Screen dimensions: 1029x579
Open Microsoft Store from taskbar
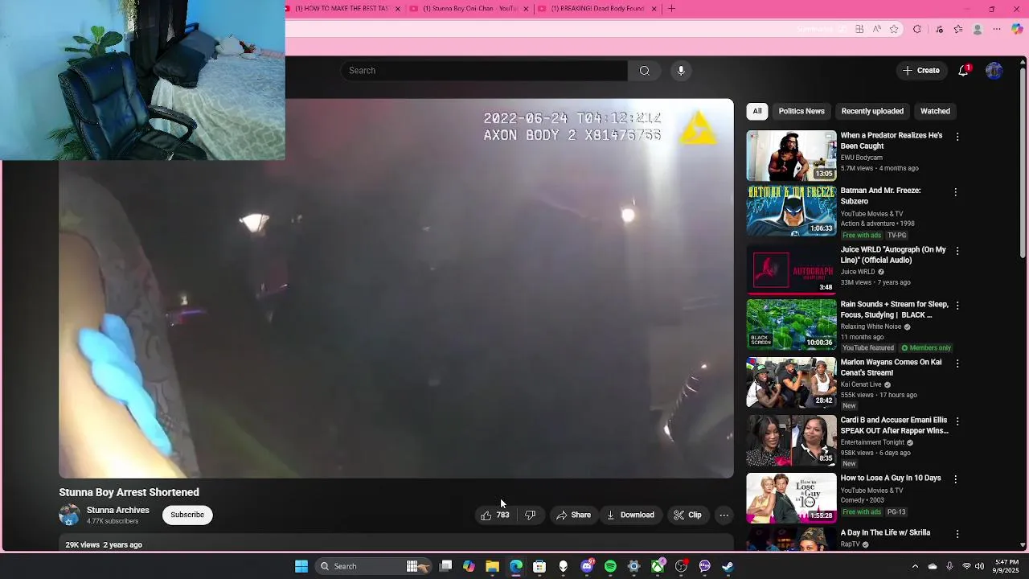tap(539, 566)
